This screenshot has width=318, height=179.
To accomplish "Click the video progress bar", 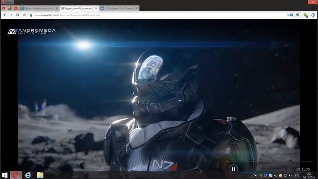I will click(276, 173).
